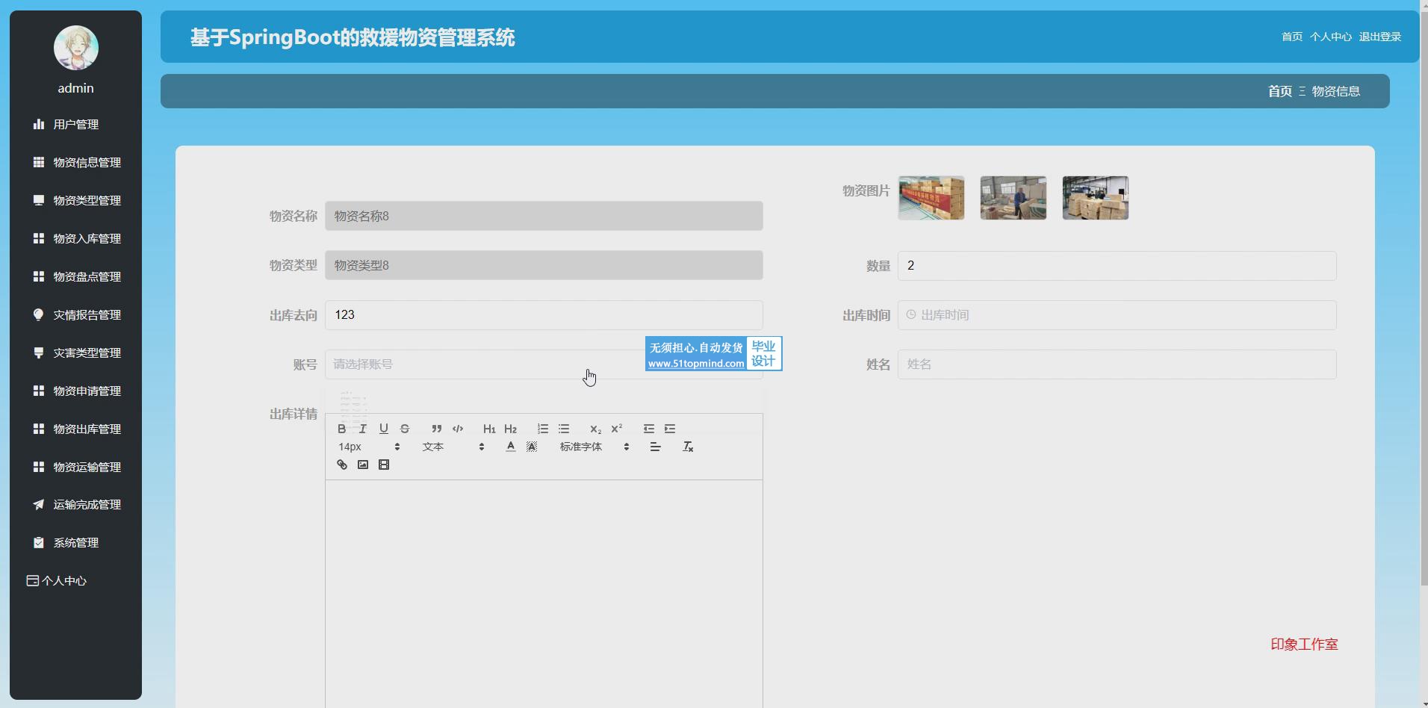
Task: Insert a hyperlink via link icon
Action: tap(342, 465)
